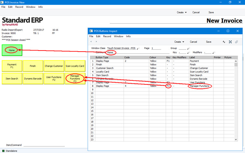The height and width of the screenshot is (153, 245).
Task: Open Key field lookup icon
Action: [189, 52]
